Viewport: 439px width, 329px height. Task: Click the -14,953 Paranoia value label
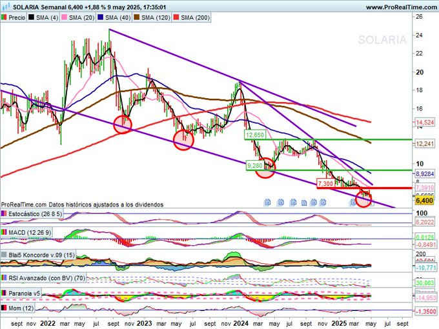425,297
